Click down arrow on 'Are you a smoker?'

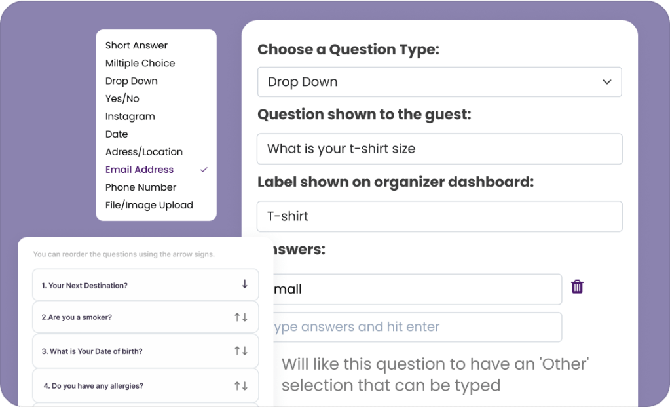click(245, 317)
